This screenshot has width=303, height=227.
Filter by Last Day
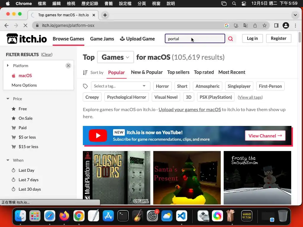26,170
